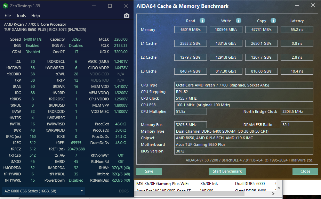Click the L3 Cache Latency value 10.4 ns
The image size is (321, 199).
point(297,71)
